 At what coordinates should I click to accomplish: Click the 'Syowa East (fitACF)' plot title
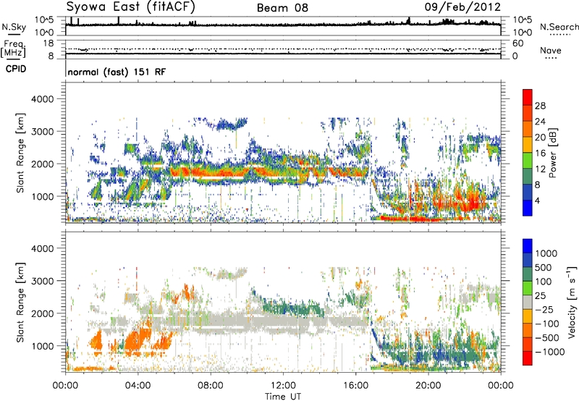tap(130, 7)
